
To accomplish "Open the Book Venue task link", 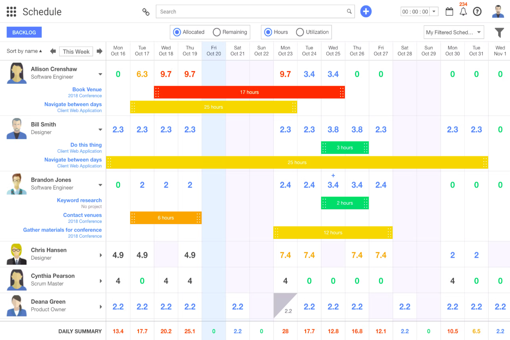I will point(87,89).
